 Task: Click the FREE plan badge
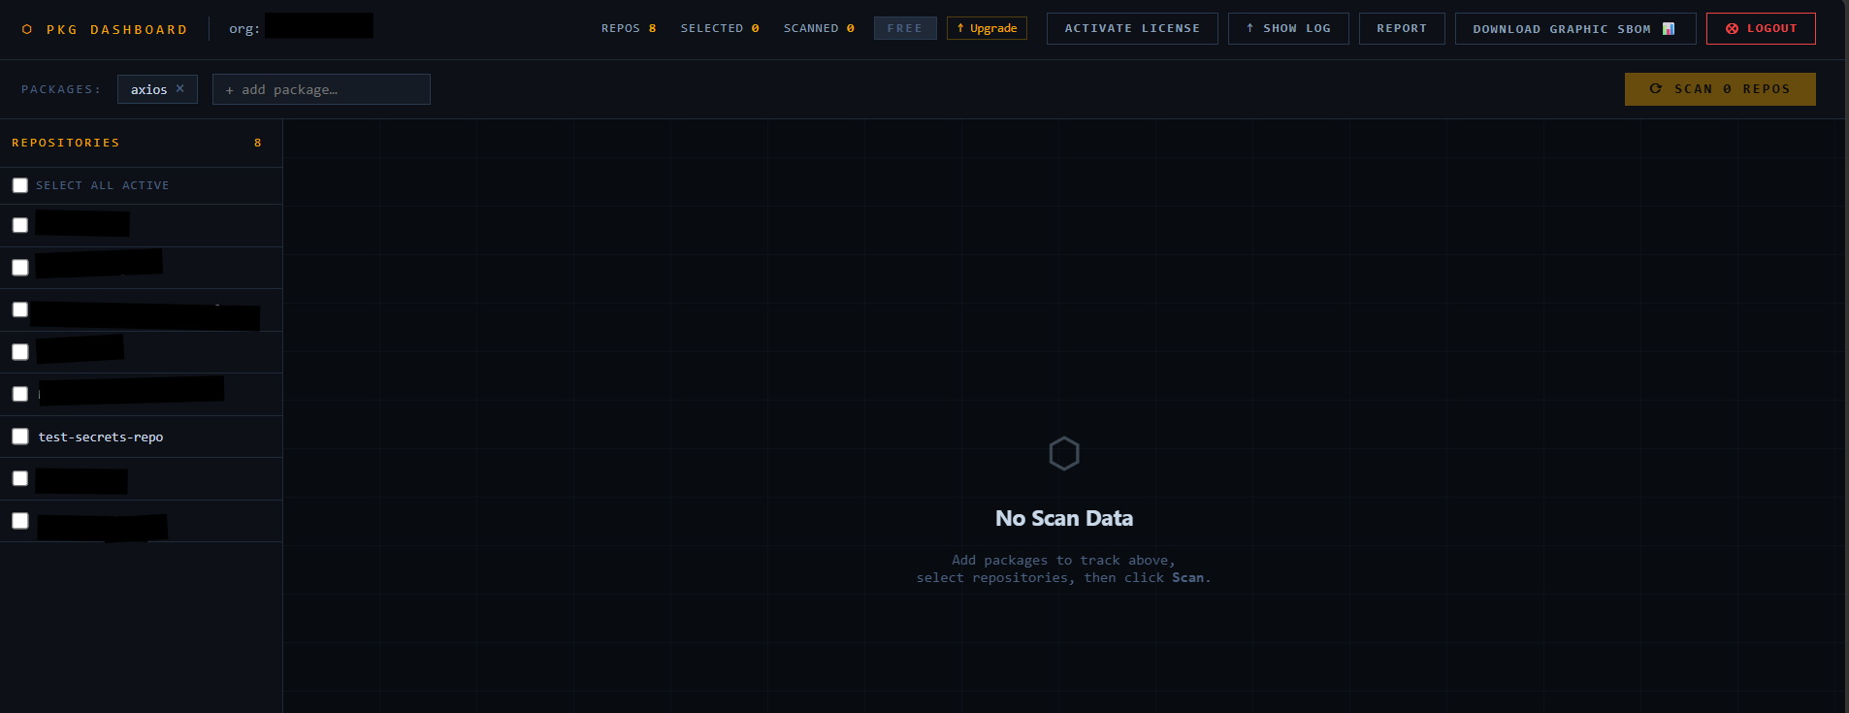pyautogui.click(x=905, y=28)
